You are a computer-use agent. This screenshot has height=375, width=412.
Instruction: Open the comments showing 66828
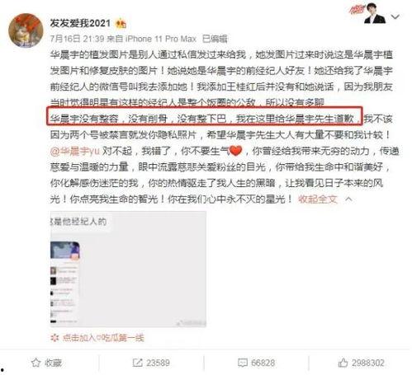(x=256, y=363)
